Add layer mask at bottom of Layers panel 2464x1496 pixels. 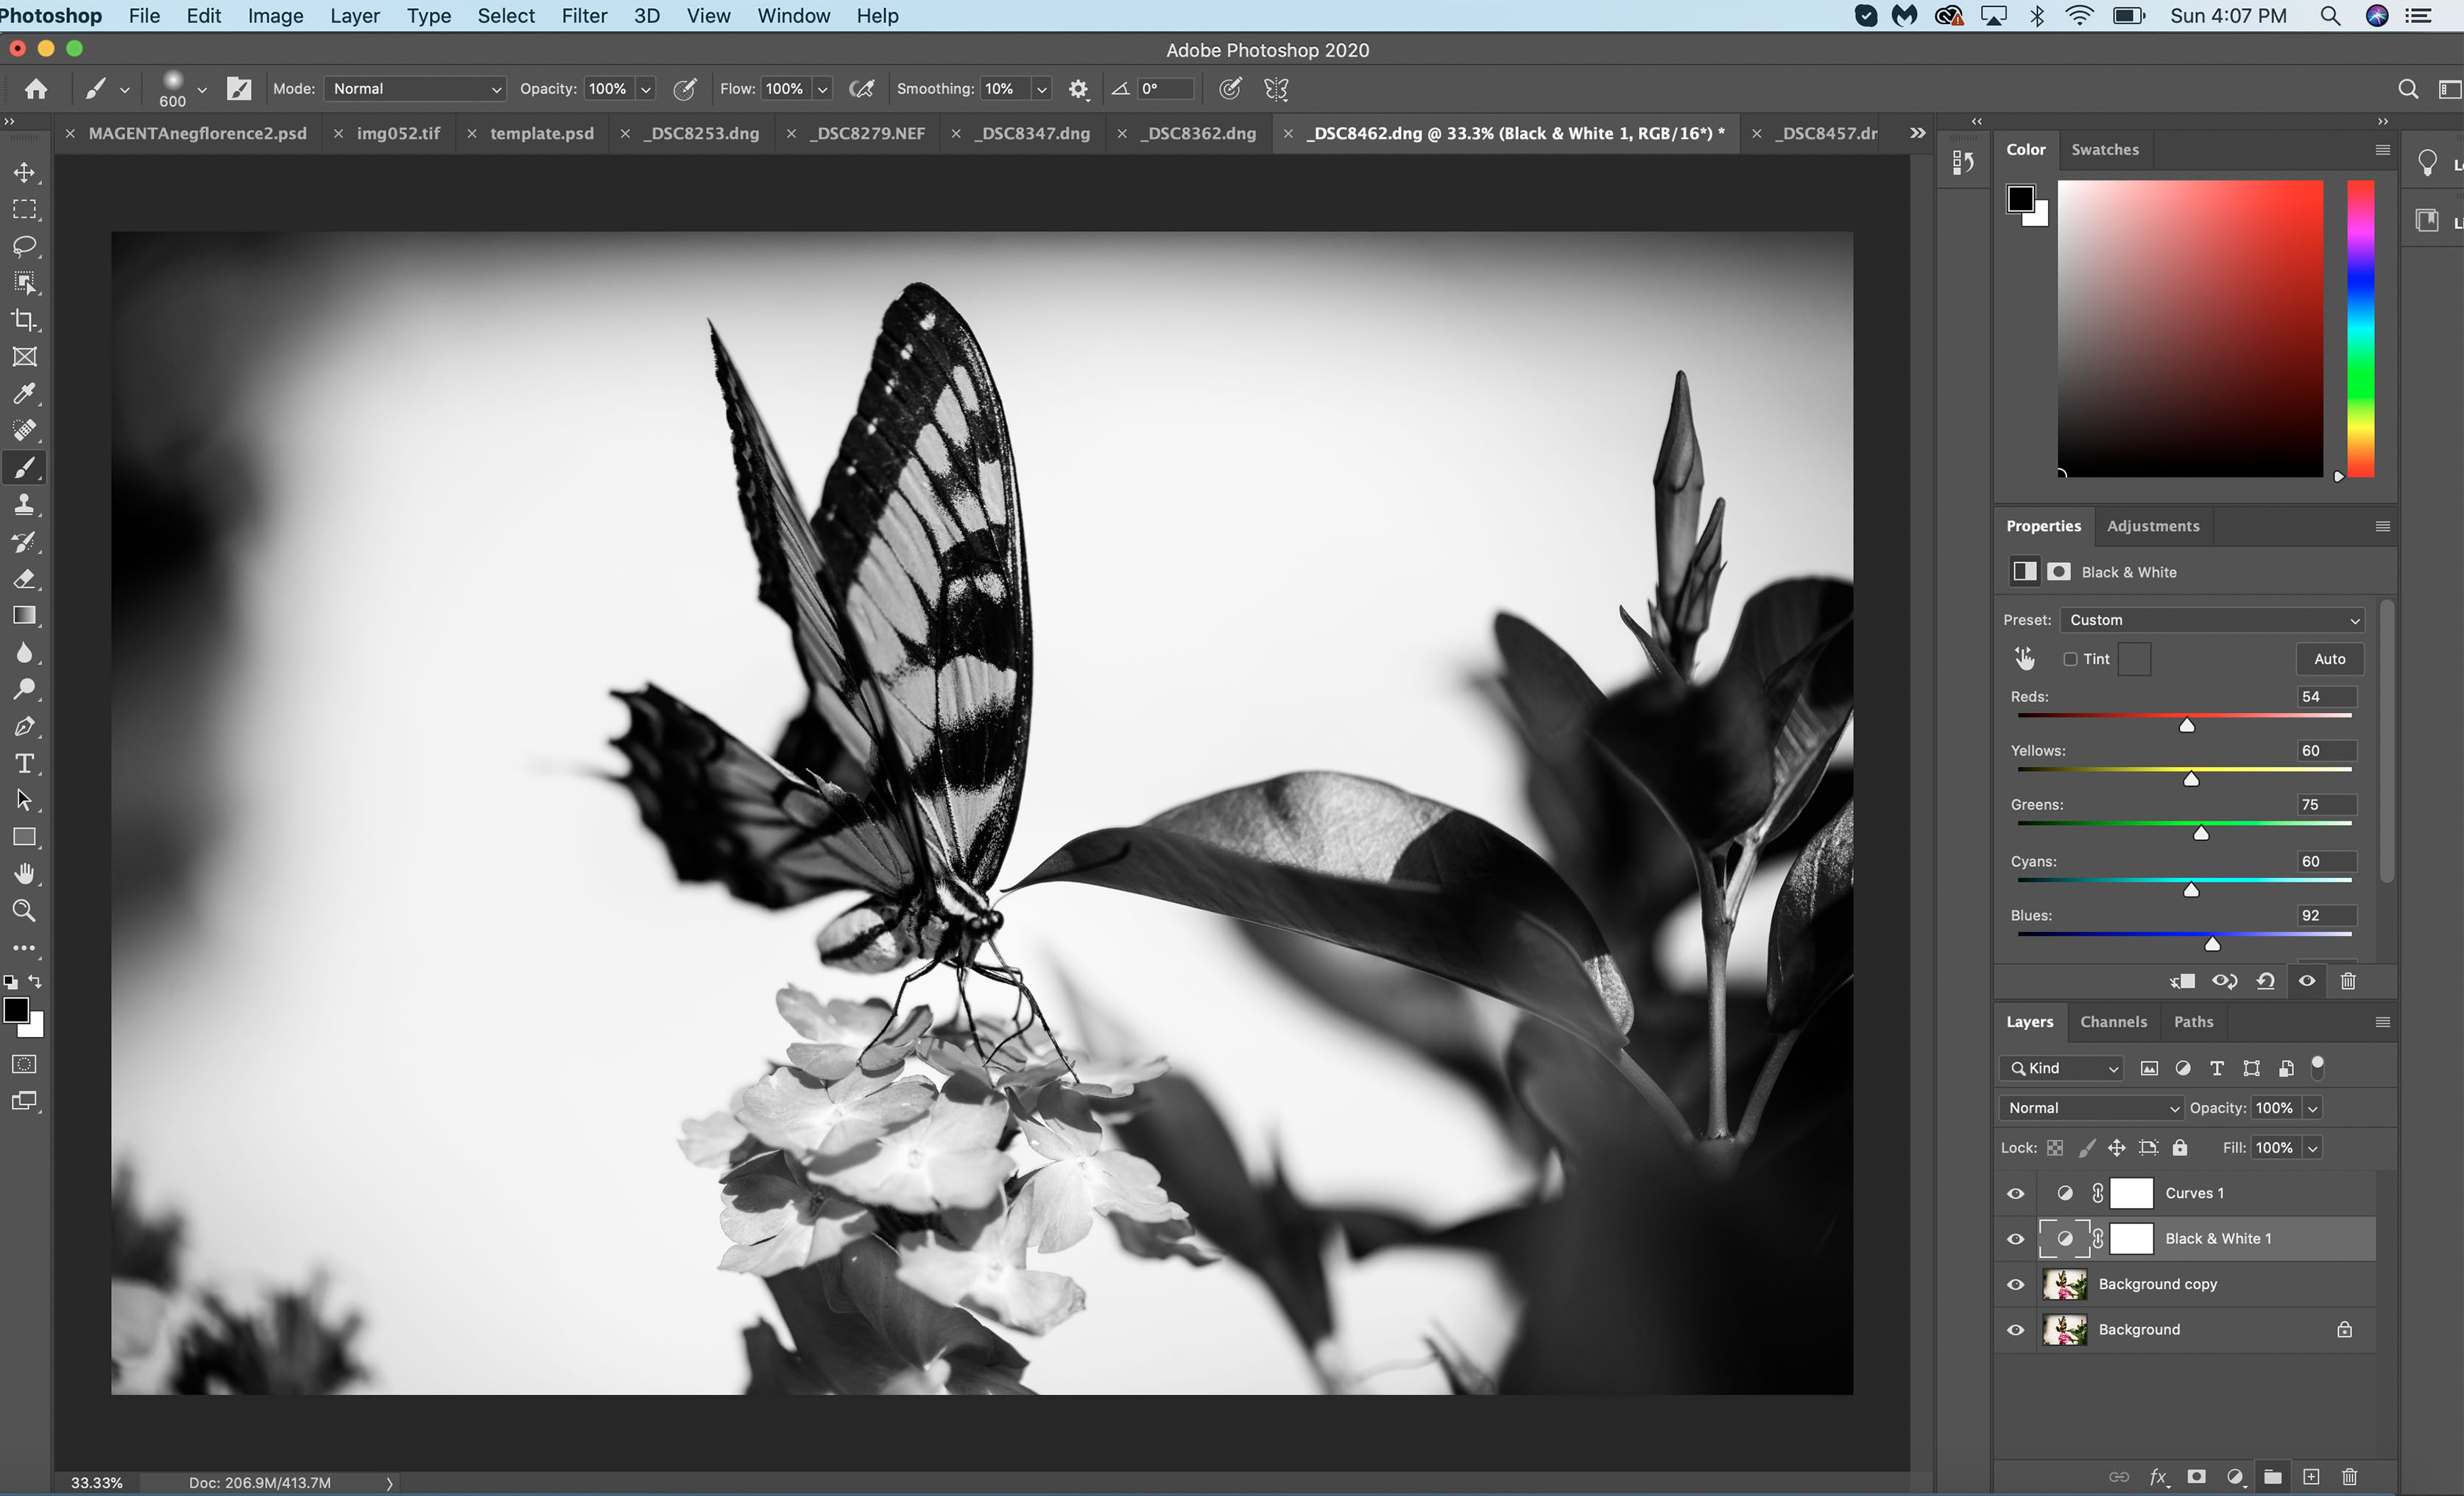[x=2196, y=1477]
